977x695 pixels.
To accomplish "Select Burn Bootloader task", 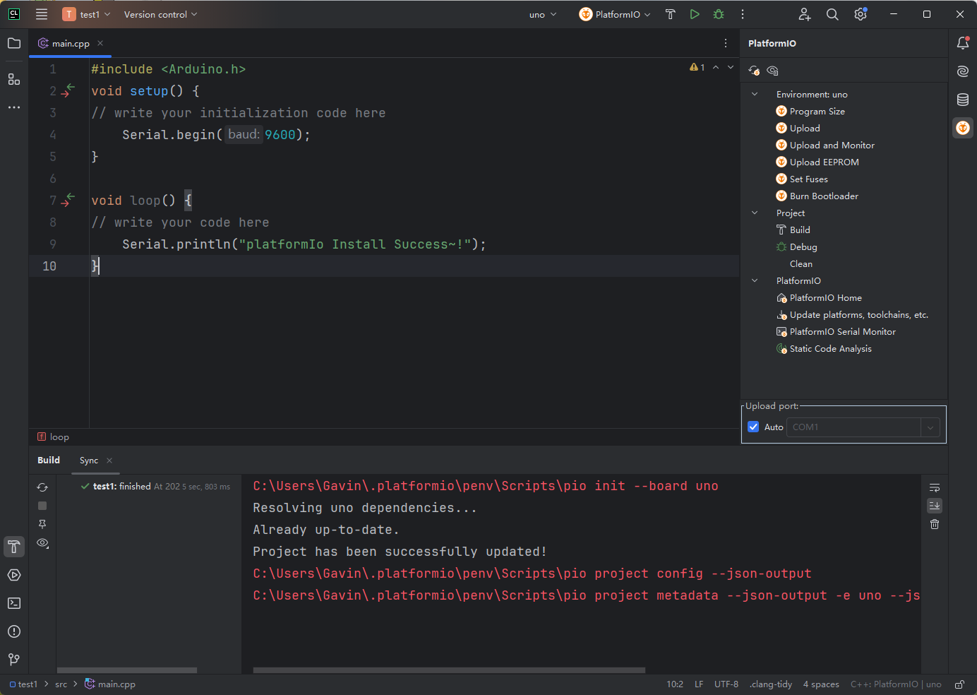I will 824,196.
